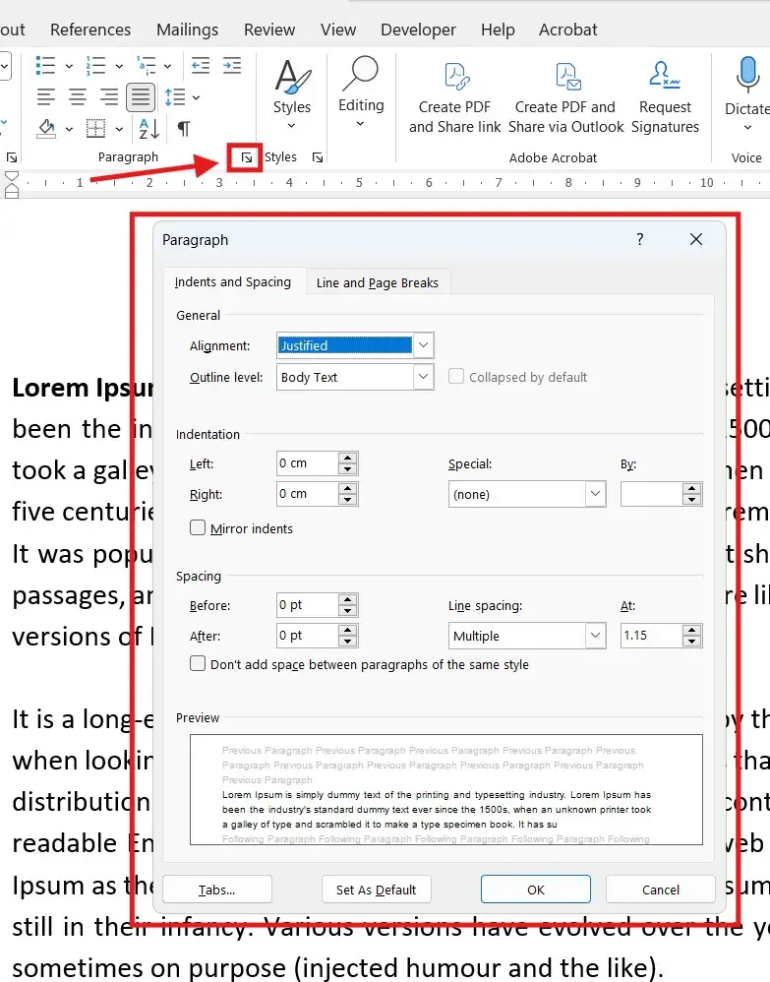Align text left in ribbon
770x982 pixels.
(x=45, y=97)
